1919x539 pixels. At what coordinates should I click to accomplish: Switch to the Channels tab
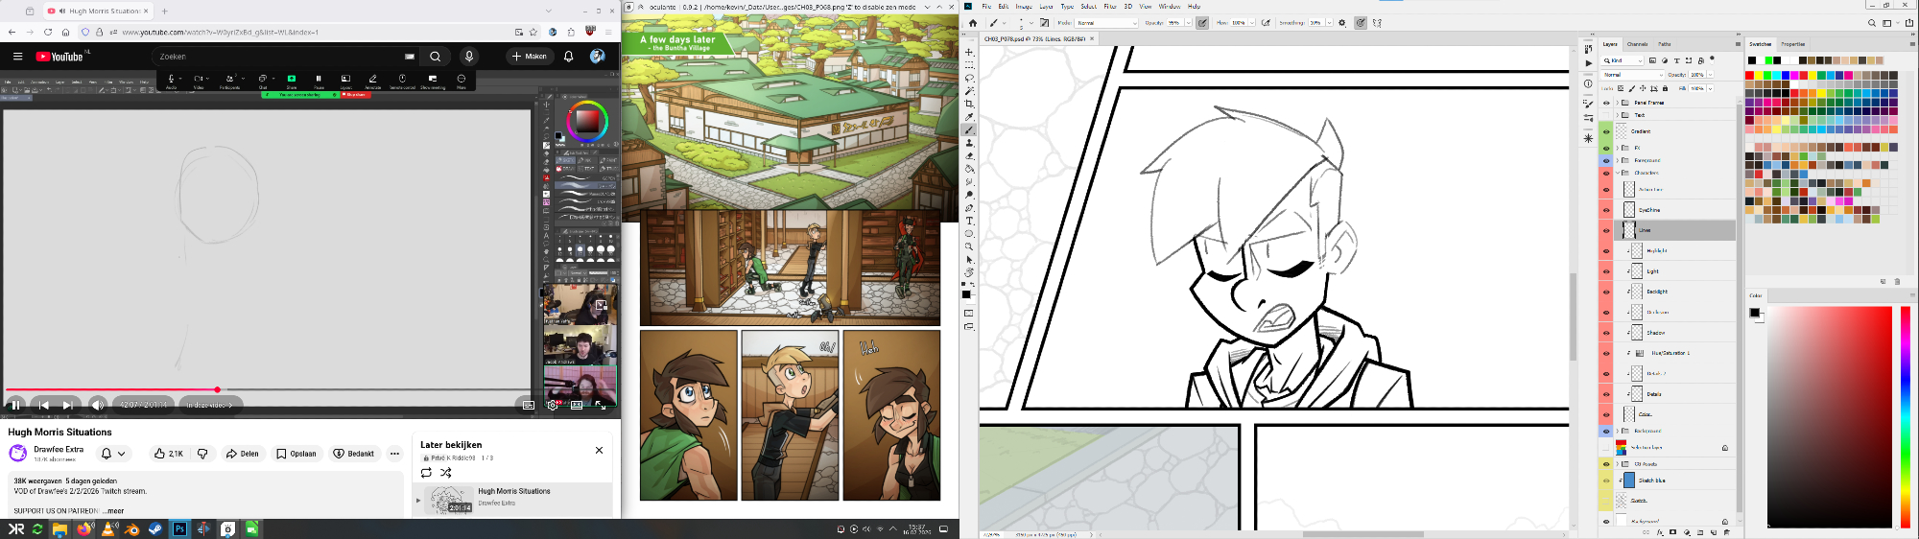click(x=1637, y=44)
